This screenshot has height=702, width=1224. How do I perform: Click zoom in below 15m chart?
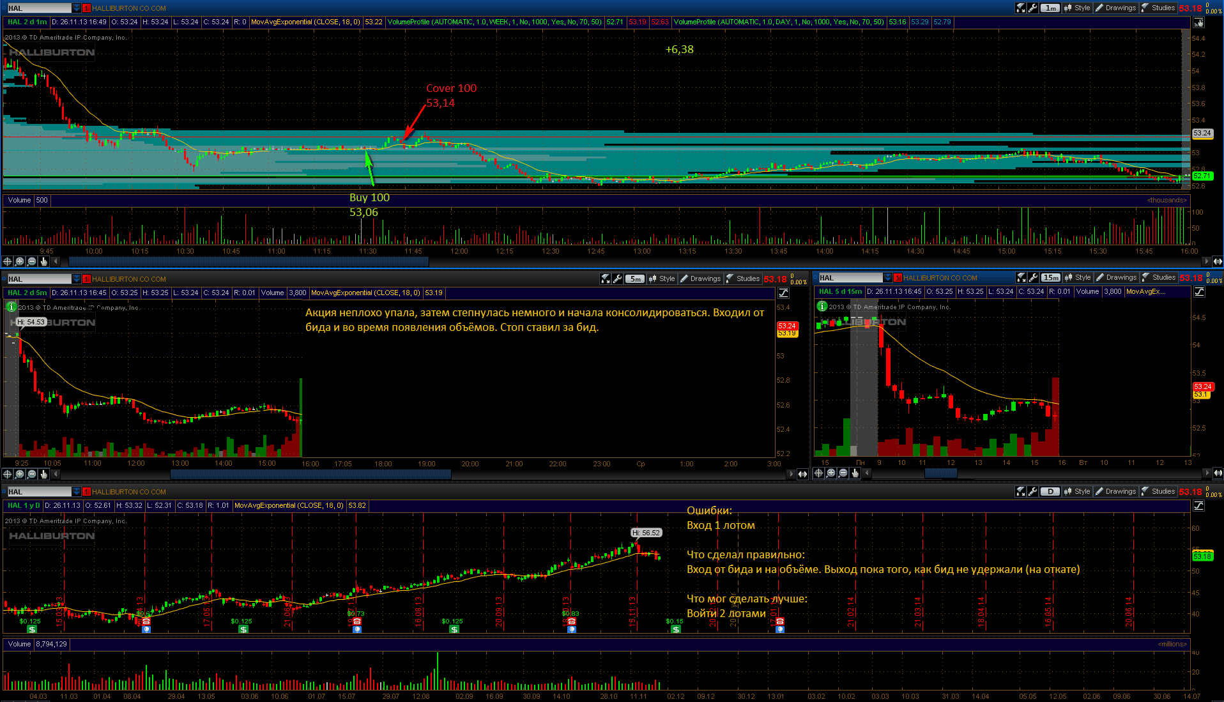tap(831, 473)
